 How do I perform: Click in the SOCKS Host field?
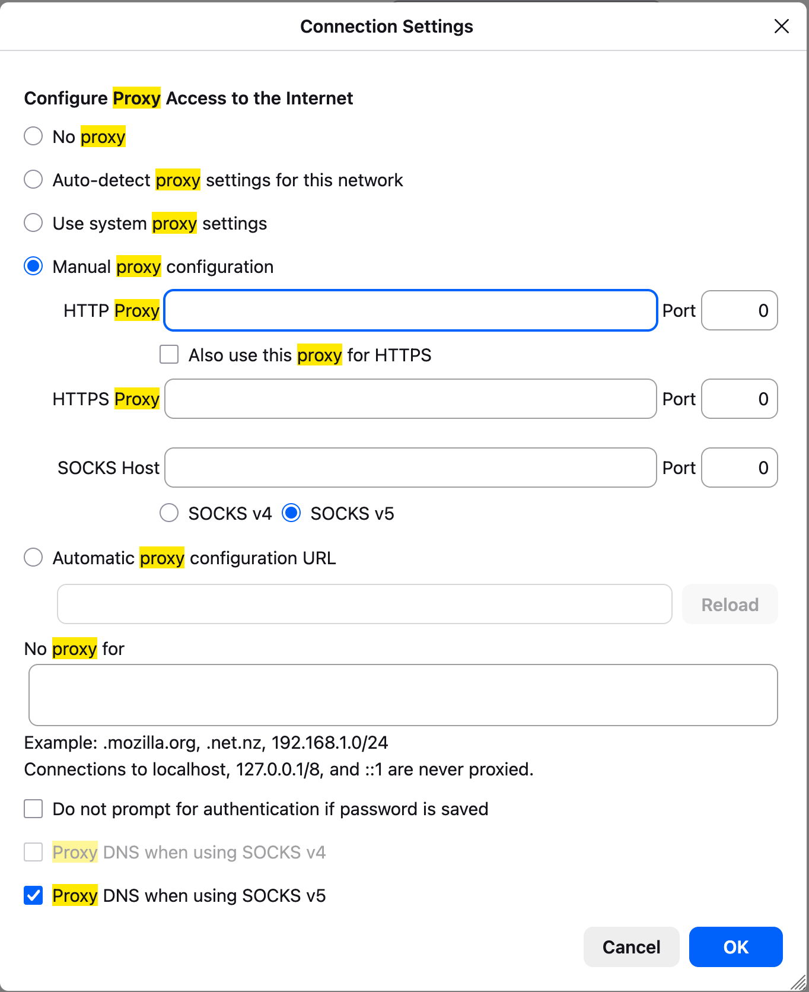click(410, 468)
